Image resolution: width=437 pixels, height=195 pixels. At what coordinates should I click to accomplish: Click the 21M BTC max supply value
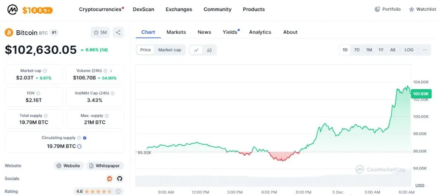(95, 122)
